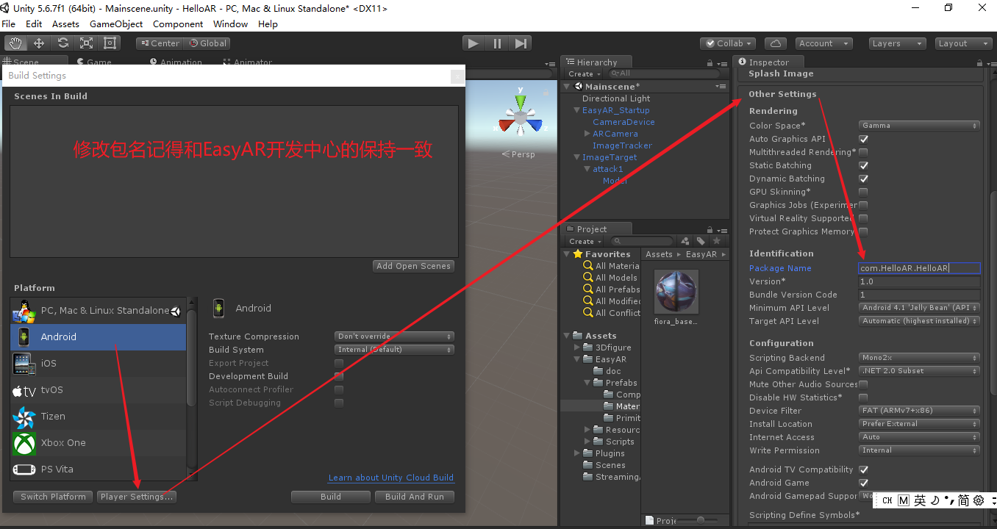997x529 pixels.
Task: Select the Android platform in Build Settings
Action: (x=98, y=337)
